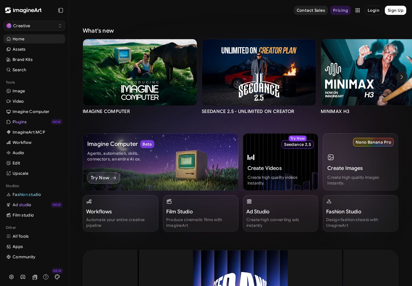Image resolution: width=412 pixels, height=286 pixels.
Task: Open the Fashion Studio card
Action: pyautogui.click(x=360, y=213)
